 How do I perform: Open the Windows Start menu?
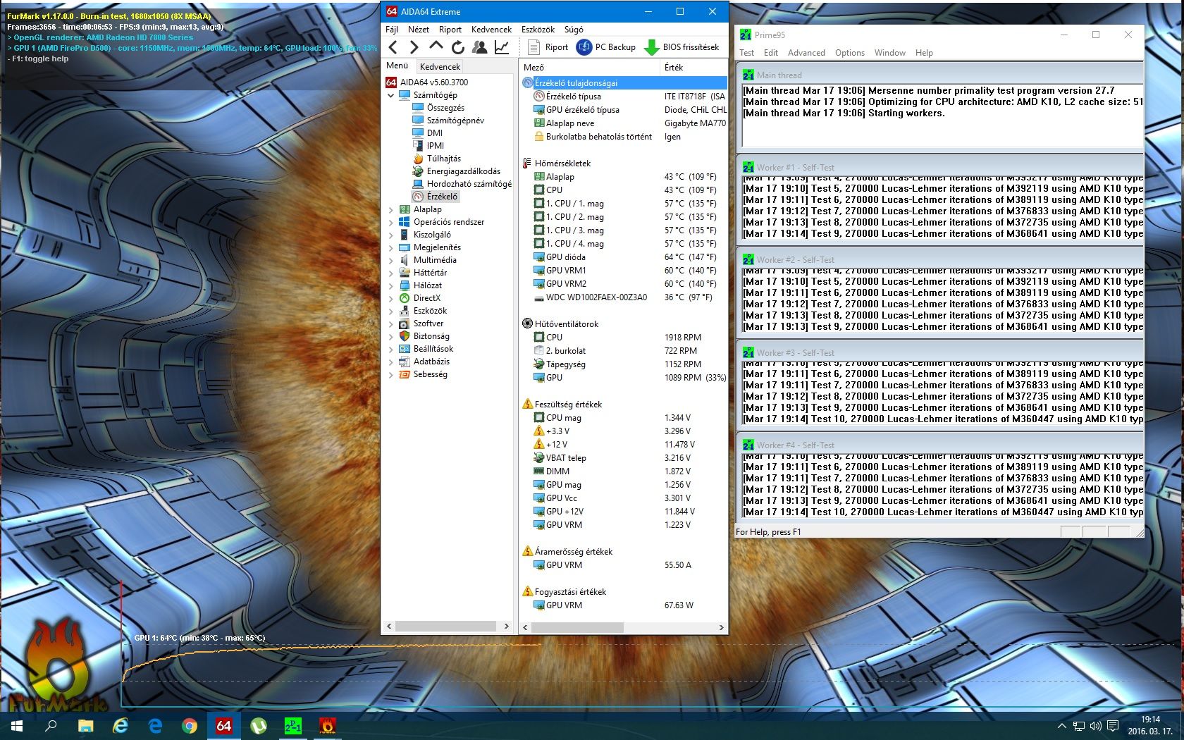17,725
